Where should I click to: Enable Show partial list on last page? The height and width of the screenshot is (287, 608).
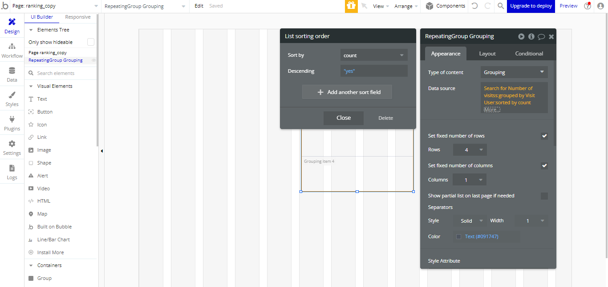[544, 196]
